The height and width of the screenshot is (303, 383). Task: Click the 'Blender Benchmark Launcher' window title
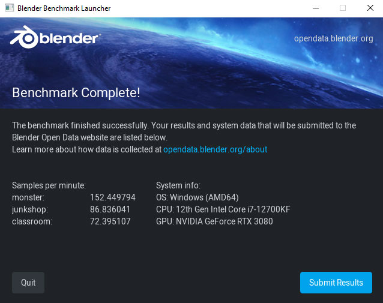click(64, 8)
